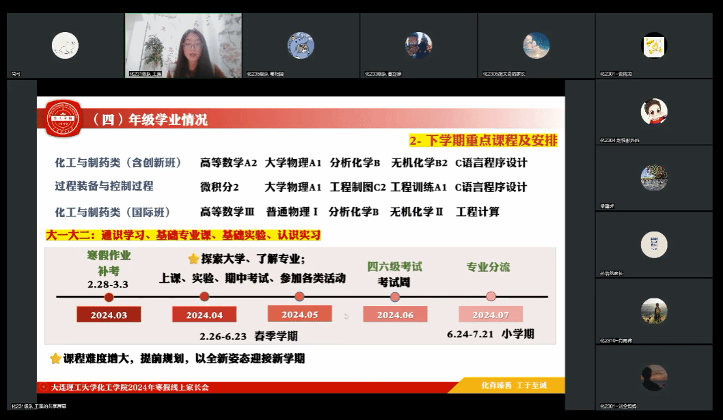The height and width of the screenshot is (420, 723).
Task: Select the speaker's live video tile
Action: coord(182,46)
